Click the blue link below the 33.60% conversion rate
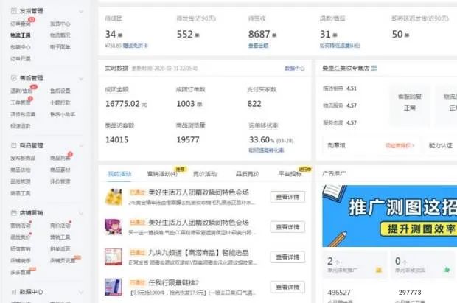Screen dimensions: 457x303 click(266, 150)
